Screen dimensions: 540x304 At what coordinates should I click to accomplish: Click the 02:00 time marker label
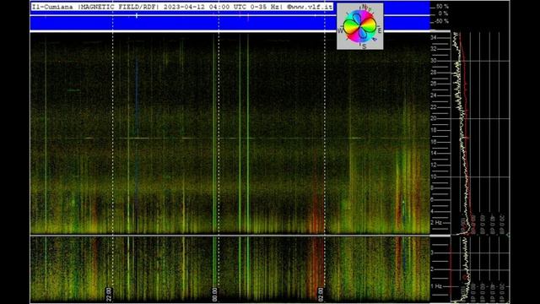tap(321, 295)
